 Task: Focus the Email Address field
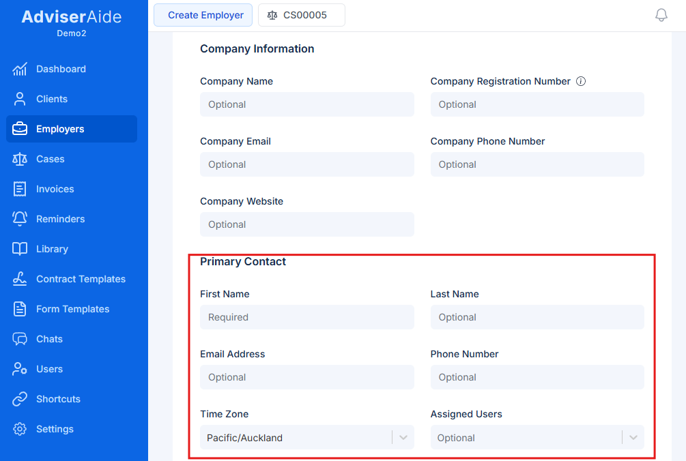pos(307,377)
